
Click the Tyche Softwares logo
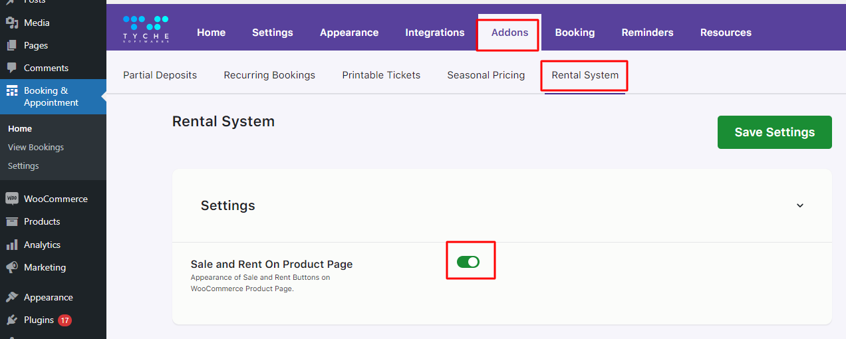(146, 30)
